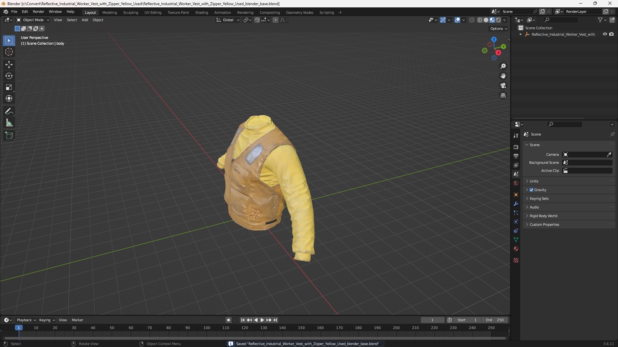
Task: Select the Transform tool
Action: (x=9, y=98)
